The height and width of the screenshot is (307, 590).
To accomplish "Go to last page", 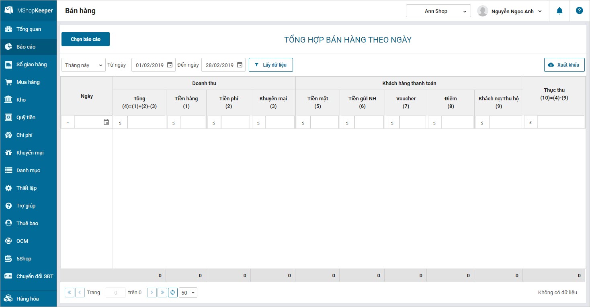I will (x=162, y=293).
